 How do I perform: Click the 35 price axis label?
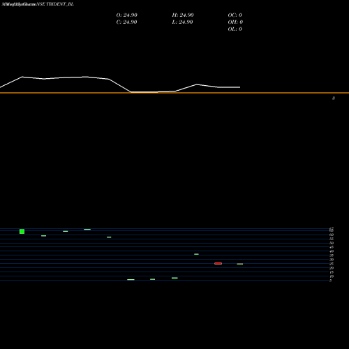332,255
